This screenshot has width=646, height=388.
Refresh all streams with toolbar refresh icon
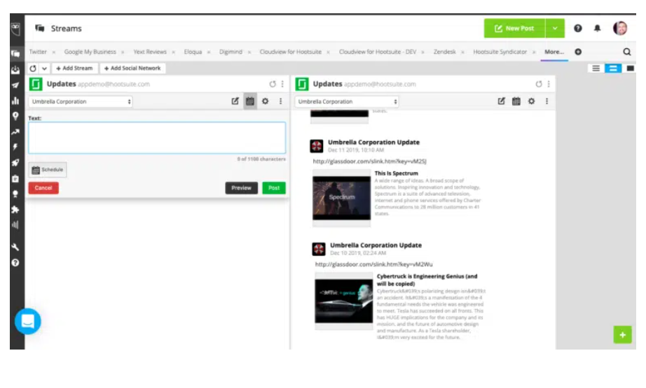click(33, 69)
